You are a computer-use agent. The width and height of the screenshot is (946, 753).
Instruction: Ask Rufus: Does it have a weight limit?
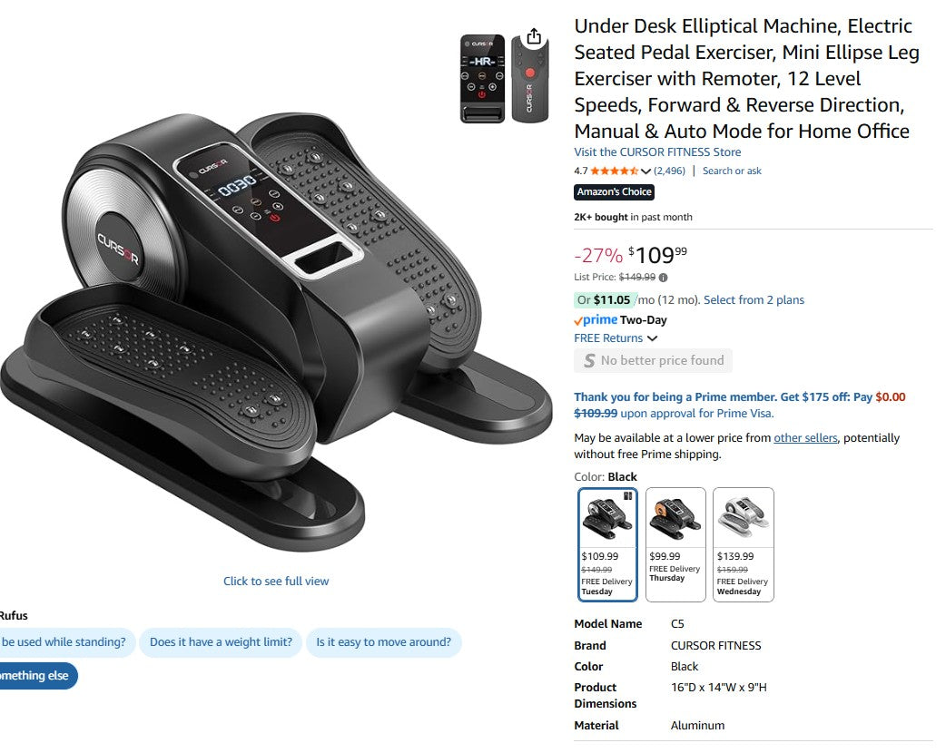(221, 642)
